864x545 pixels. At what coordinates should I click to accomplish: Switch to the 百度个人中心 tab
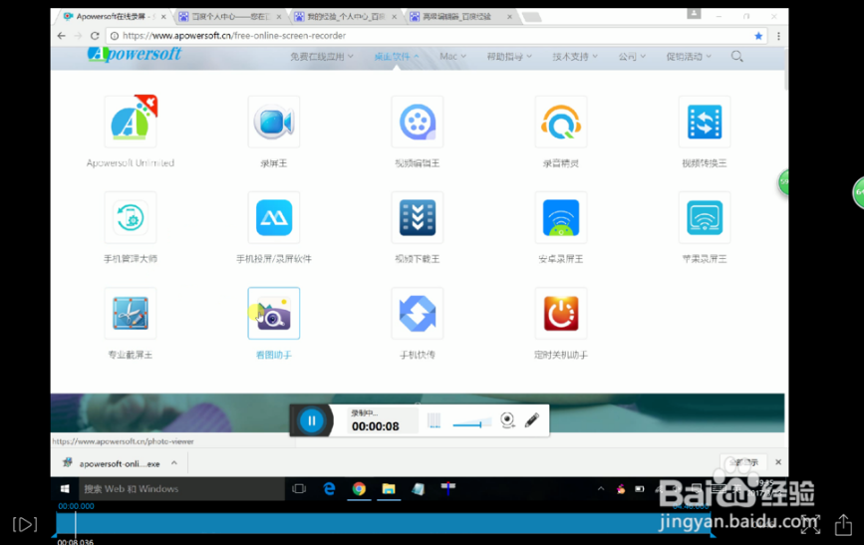coord(230,17)
